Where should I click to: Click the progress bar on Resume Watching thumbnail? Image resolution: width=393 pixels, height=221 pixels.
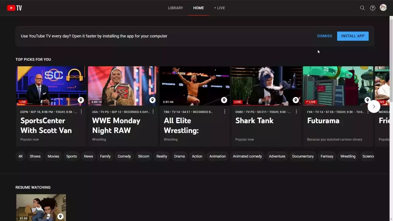pos(41,220)
